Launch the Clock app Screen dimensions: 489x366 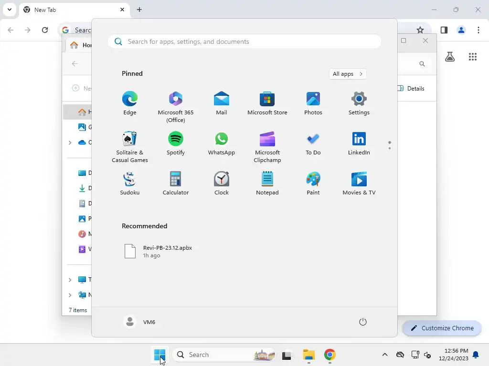coord(222,183)
